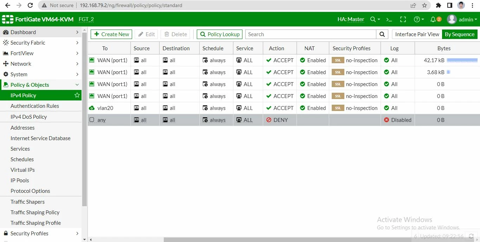
Task: Click the Edit button
Action: (x=146, y=34)
